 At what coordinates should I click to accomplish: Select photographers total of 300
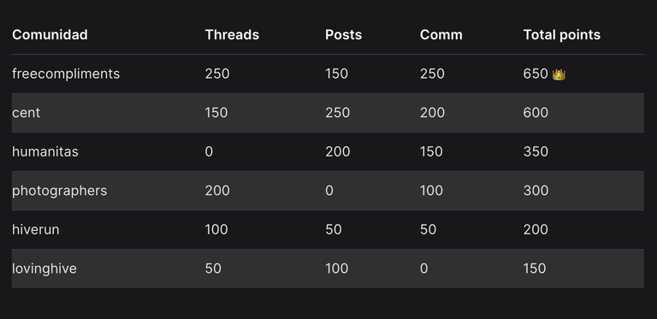point(536,191)
